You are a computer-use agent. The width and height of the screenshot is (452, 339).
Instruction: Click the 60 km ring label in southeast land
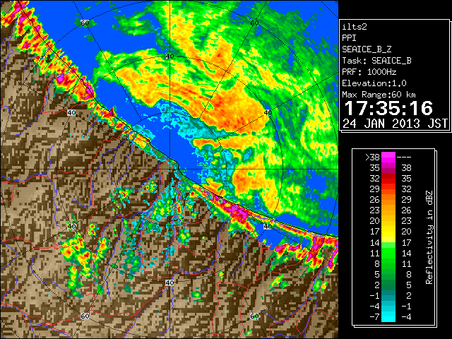[x=254, y=316]
